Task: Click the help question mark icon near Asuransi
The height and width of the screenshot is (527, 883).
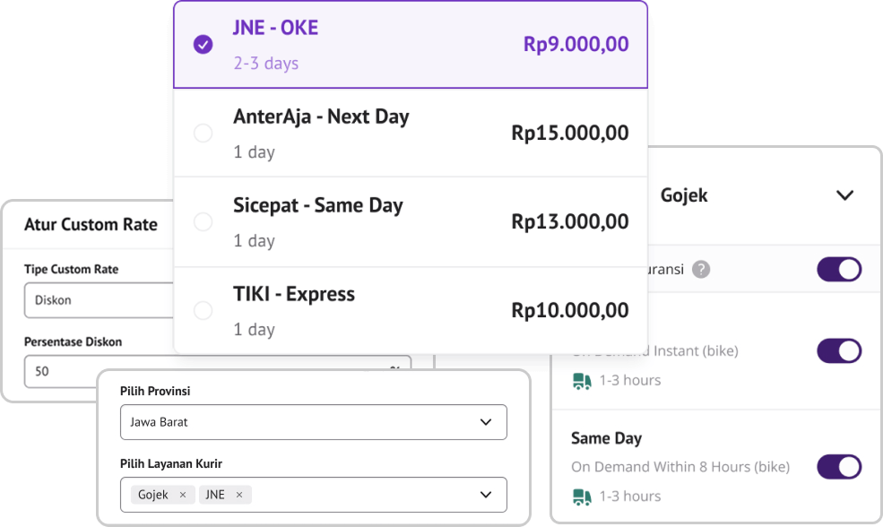Action: (700, 269)
